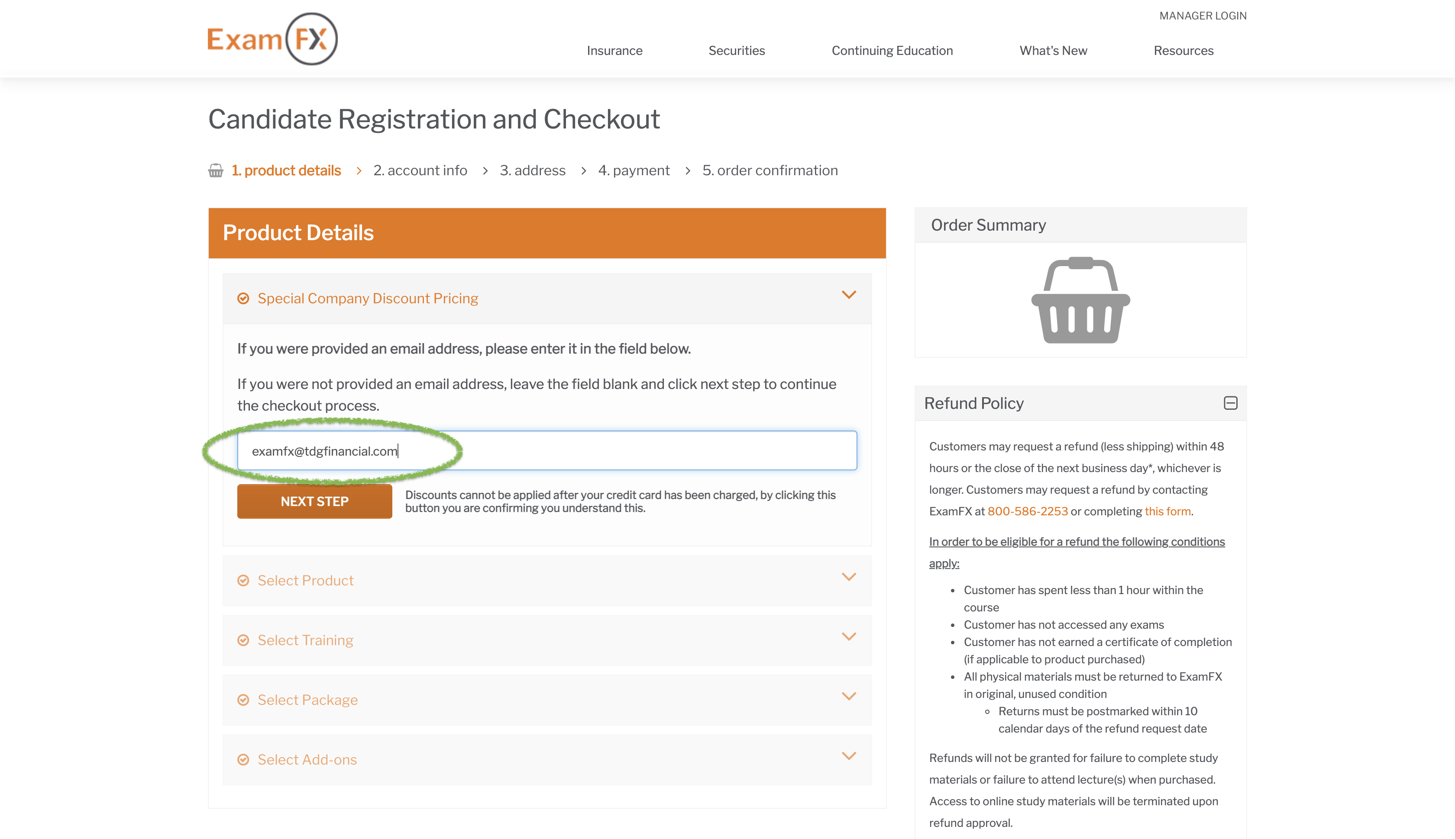The width and height of the screenshot is (1455, 839).
Task: Click the 'this form' refund link
Action: pyautogui.click(x=1167, y=511)
